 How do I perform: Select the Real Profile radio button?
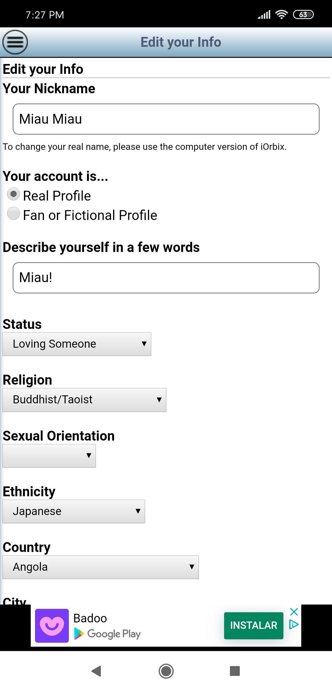pos(14,194)
